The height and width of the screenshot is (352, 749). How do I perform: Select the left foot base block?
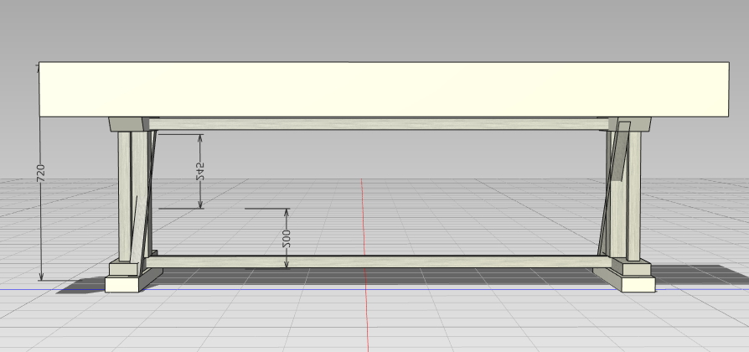(x=121, y=284)
